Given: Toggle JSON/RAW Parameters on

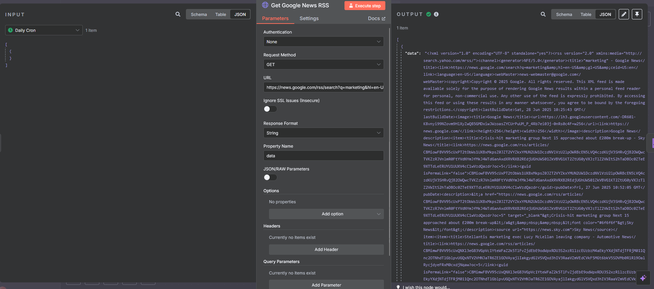Looking at the screenshot, I should click(269, 177).
